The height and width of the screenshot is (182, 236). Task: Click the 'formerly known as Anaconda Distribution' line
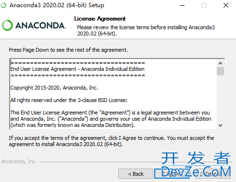(73, 125)
